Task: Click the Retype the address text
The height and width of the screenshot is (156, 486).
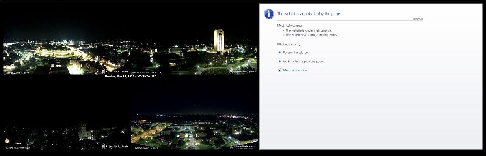Action: 296,52
